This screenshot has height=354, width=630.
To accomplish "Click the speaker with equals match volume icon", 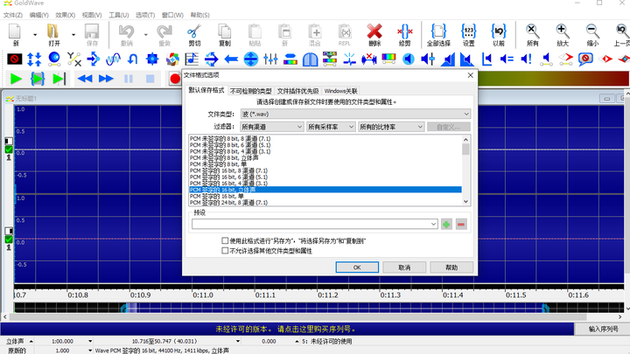I will click(507, 59).
